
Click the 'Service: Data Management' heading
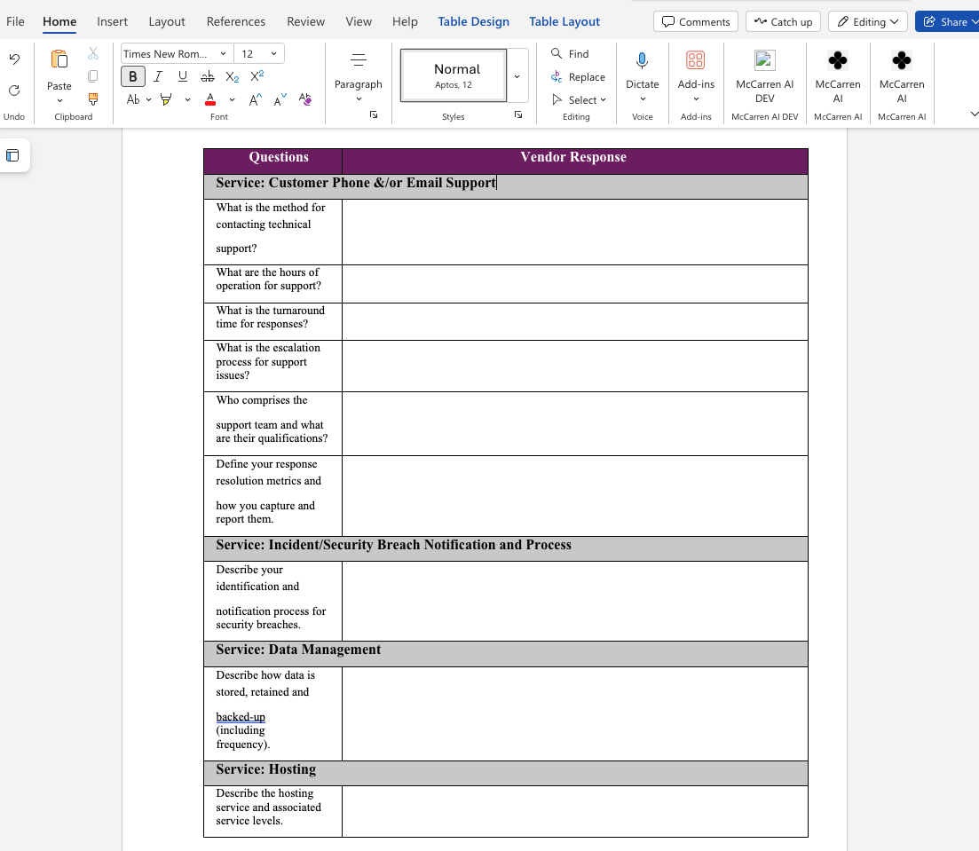298,650
